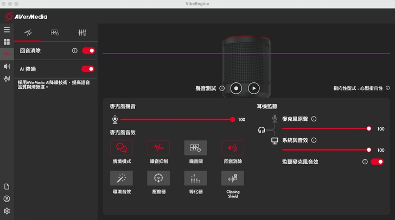Select the 壓縮器 compressor effect

pos(158,178)
